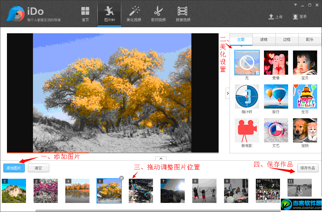Select thumbnail number 7
The image size is (322, 212).
[x=173, y=191]
